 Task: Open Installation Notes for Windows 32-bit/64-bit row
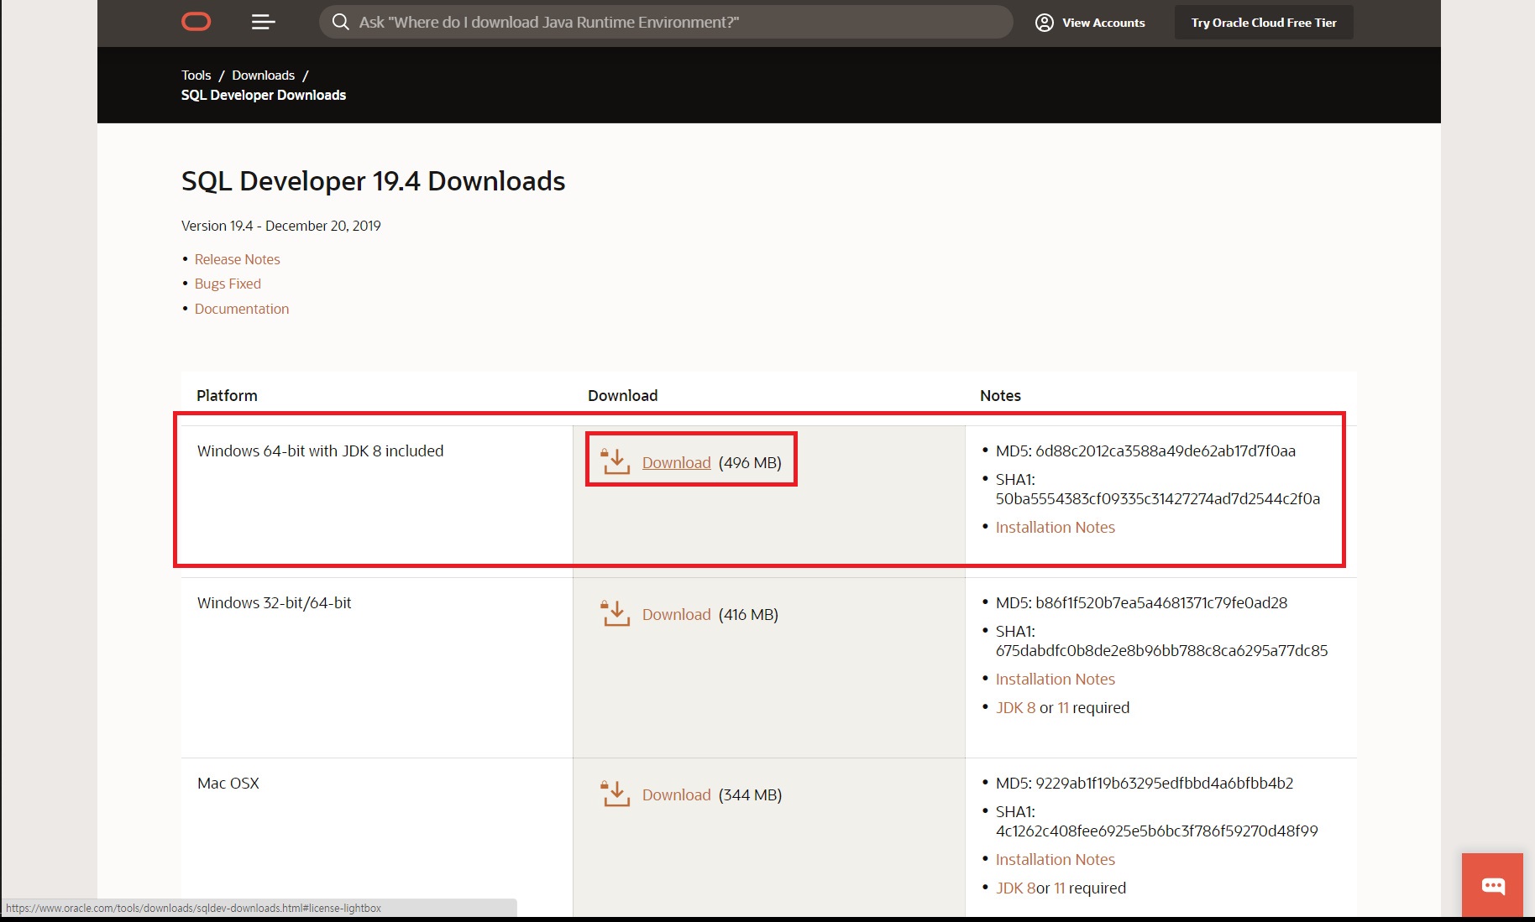pos(1055,679)
